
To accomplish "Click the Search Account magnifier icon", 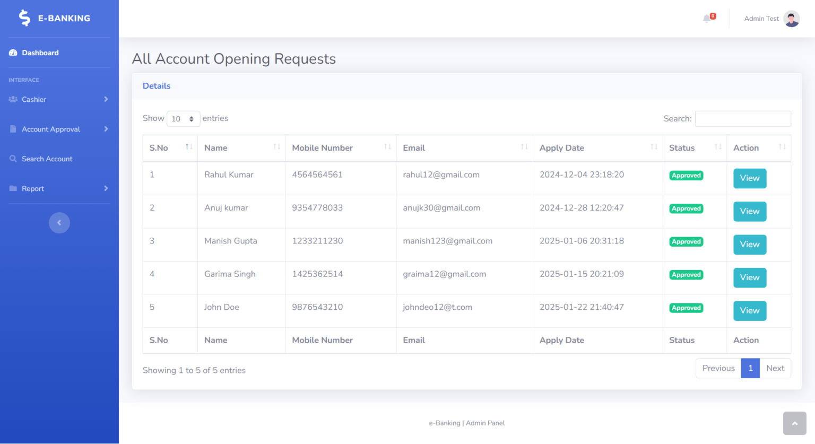I will (x=13, y=159).
